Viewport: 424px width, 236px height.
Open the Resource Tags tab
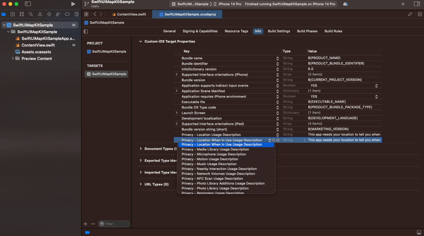[236, 31]
